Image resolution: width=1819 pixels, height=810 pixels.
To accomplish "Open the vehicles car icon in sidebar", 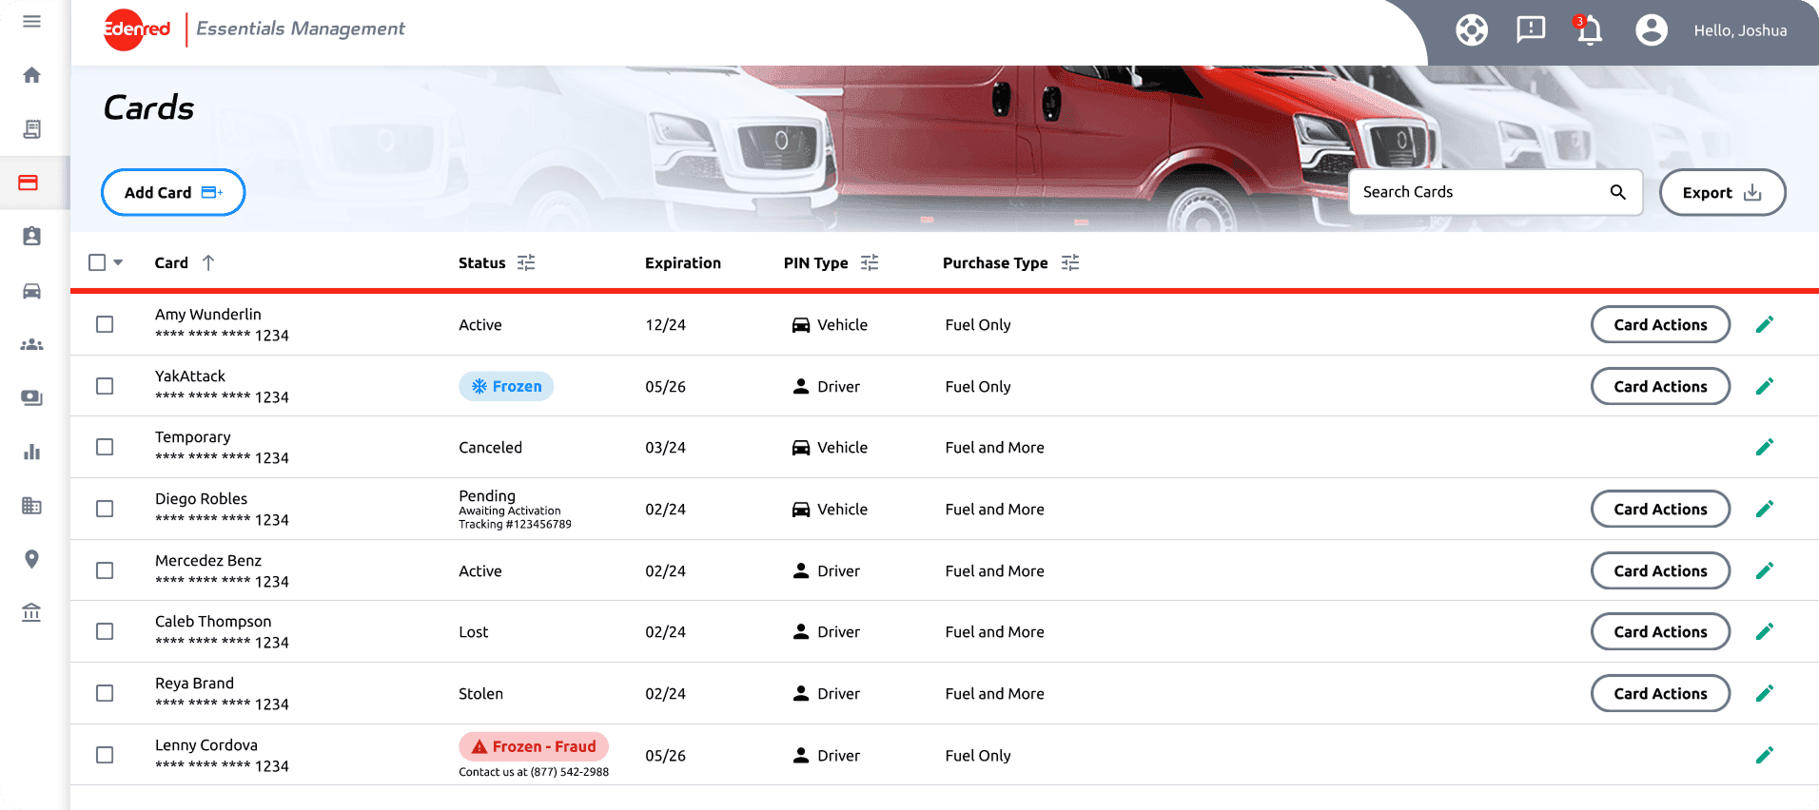I will [x=31, y=291].
